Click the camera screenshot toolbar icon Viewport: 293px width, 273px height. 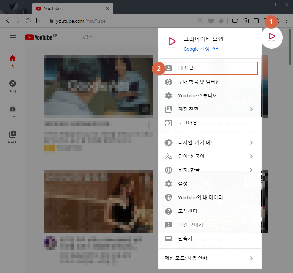246,21
